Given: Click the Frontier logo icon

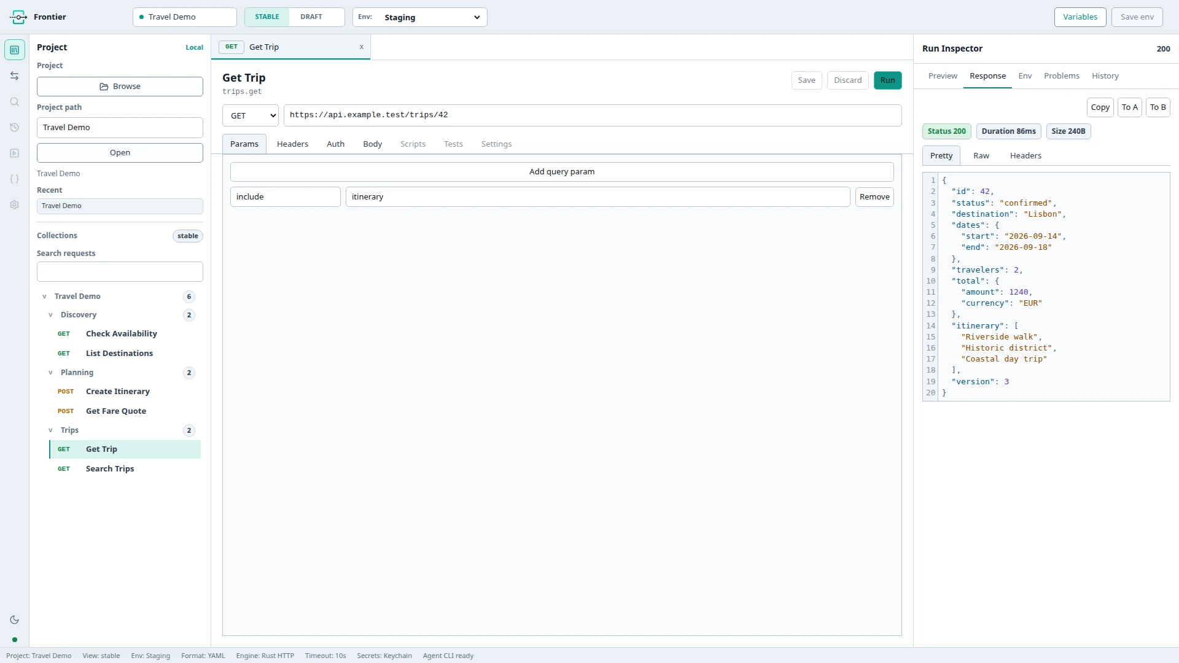Looking at the screenshot, I should [x=18, y=17].
